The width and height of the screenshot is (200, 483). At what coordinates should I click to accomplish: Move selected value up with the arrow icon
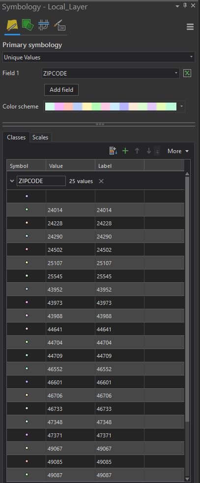point(137,151)
